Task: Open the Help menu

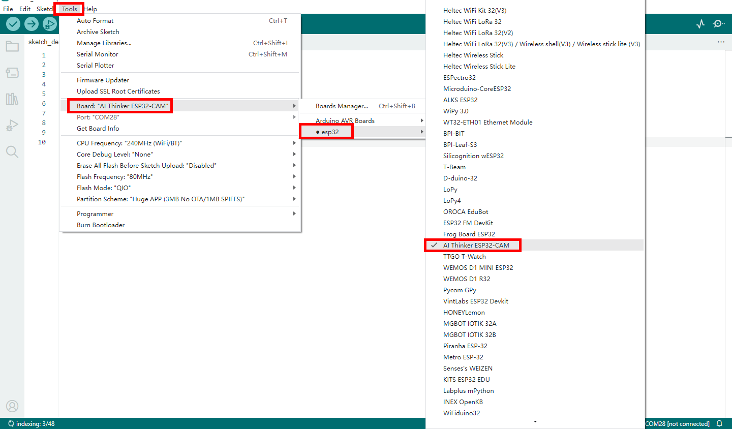Action: (90, 9)
